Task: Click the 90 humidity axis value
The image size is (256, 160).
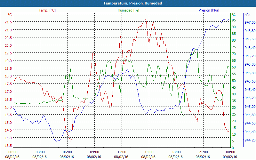Action: point(234,27)
